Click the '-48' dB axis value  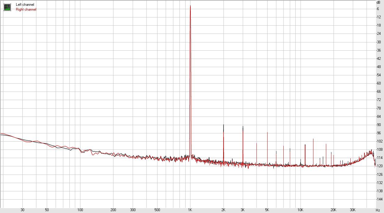378,67
